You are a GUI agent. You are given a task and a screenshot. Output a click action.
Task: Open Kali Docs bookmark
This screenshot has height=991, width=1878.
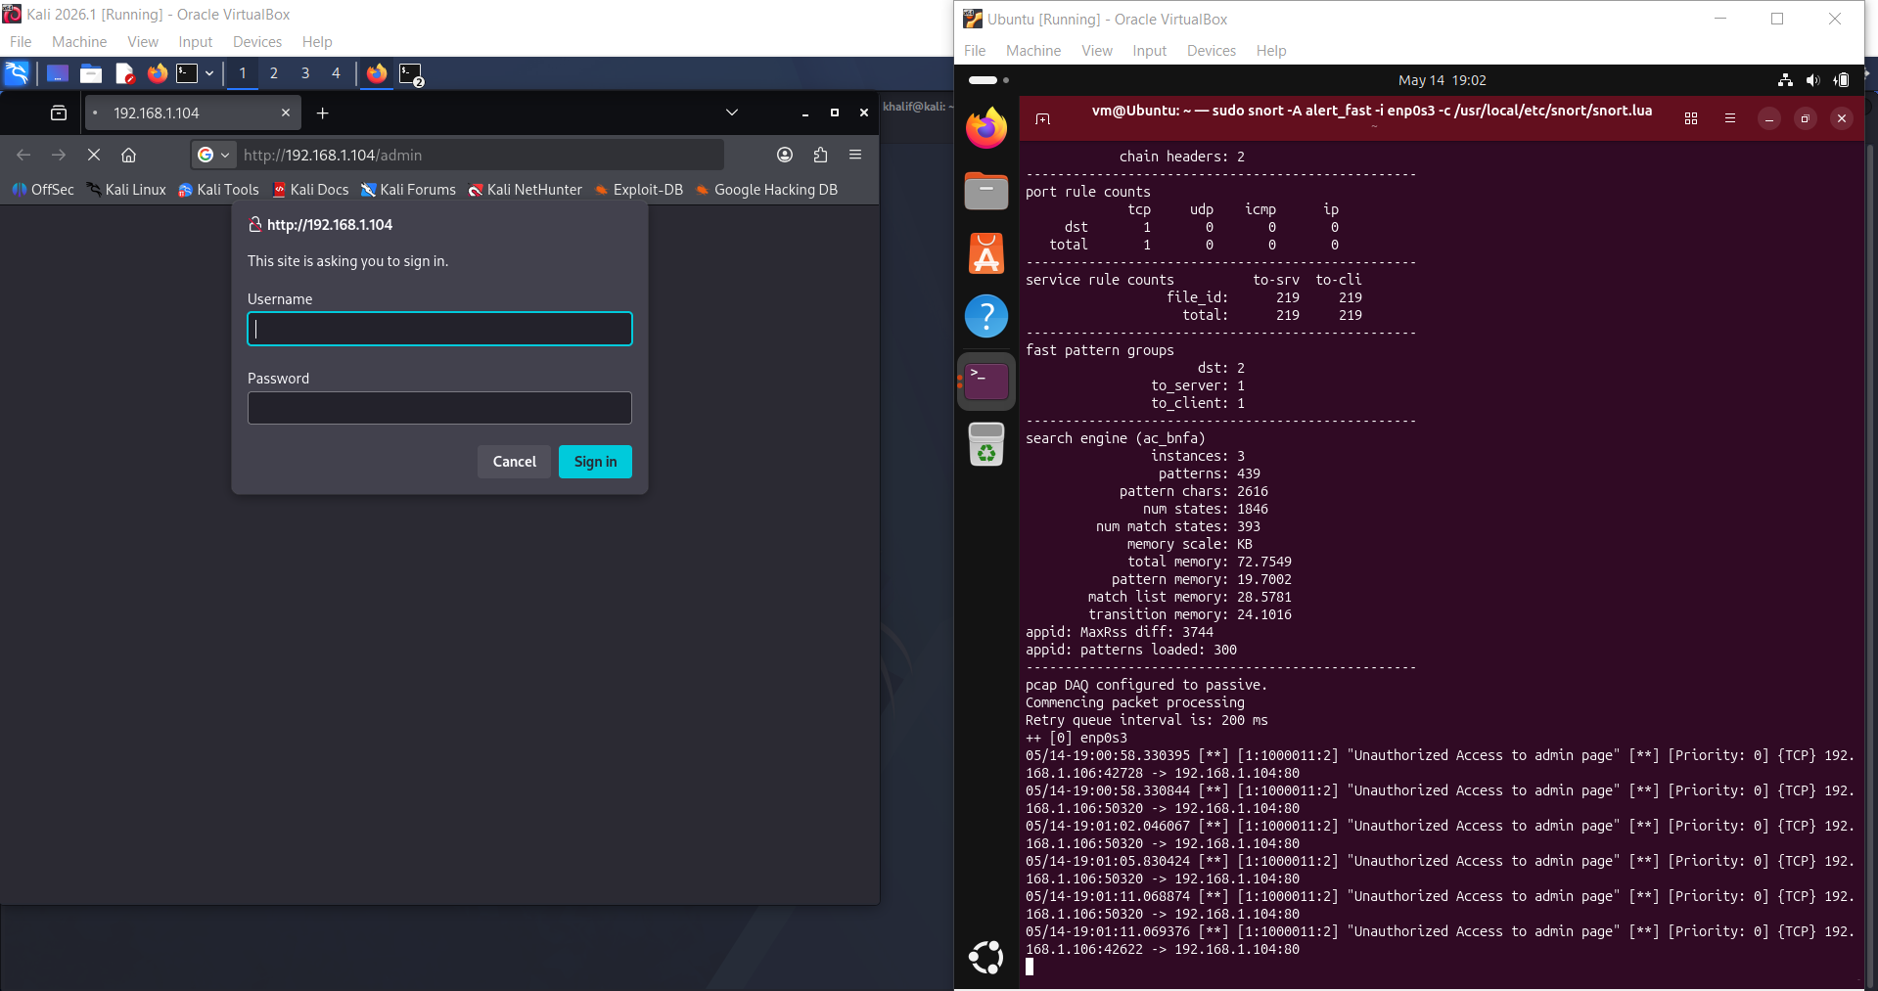[310, 190]
